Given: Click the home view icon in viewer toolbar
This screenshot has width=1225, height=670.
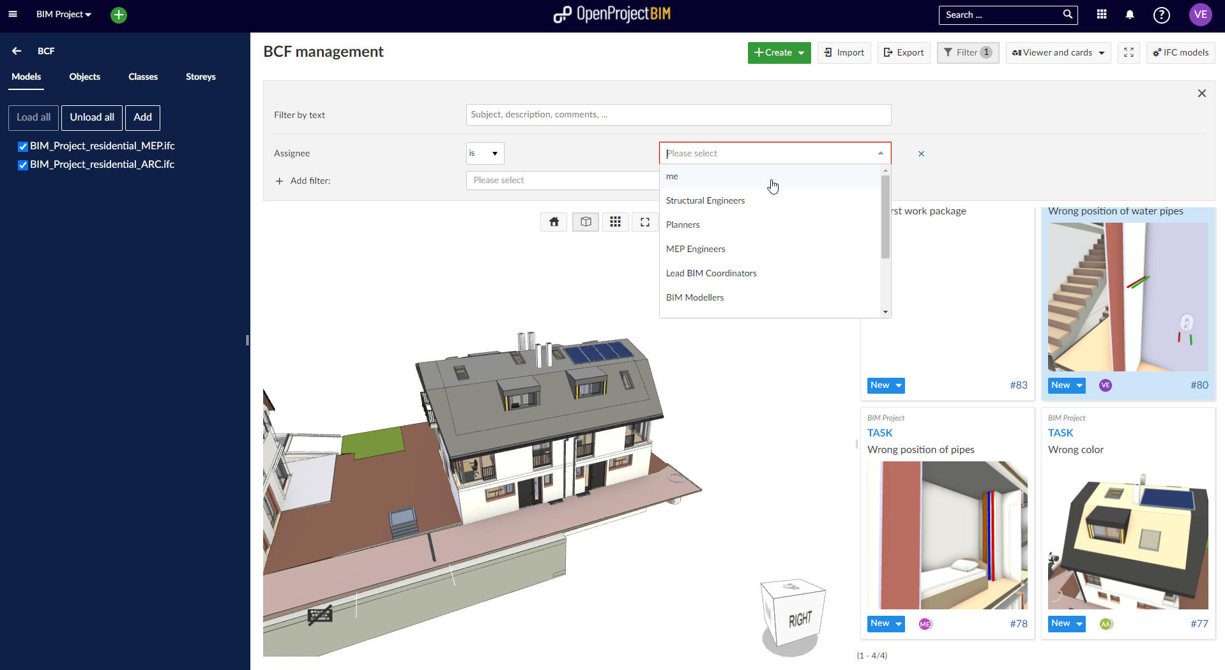Looking at the screenshot, I should (x=553, y=221).
